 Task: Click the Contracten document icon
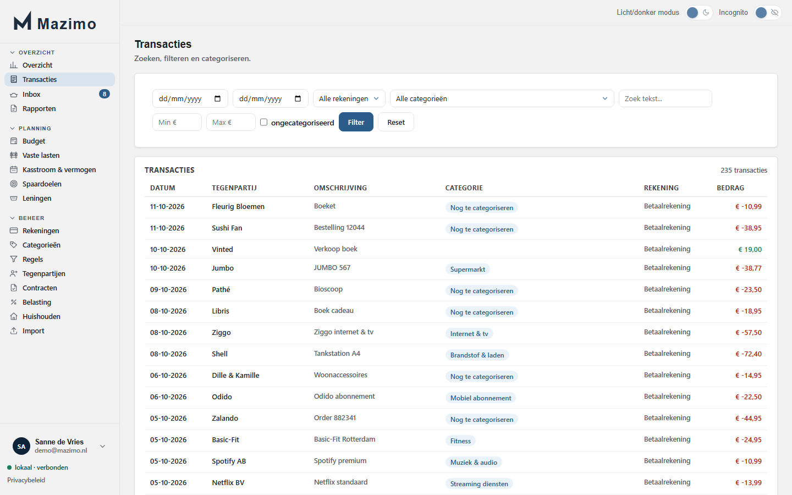[x=14, y=288]
